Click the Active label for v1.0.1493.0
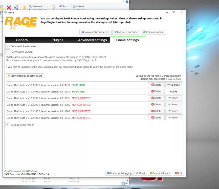The width and height of the screenshot is (219, 189). pos(173,91)
